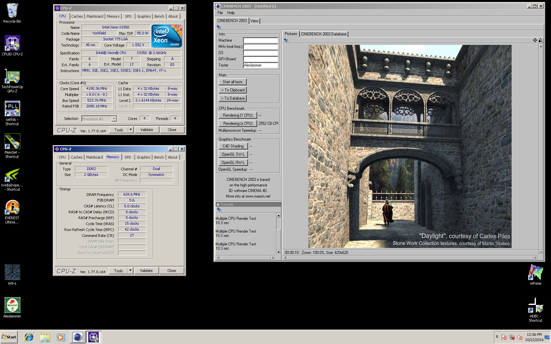Screen dimensions: 551x344
Task: Open the MemSet shortcut icon
Action: [12, 146]
